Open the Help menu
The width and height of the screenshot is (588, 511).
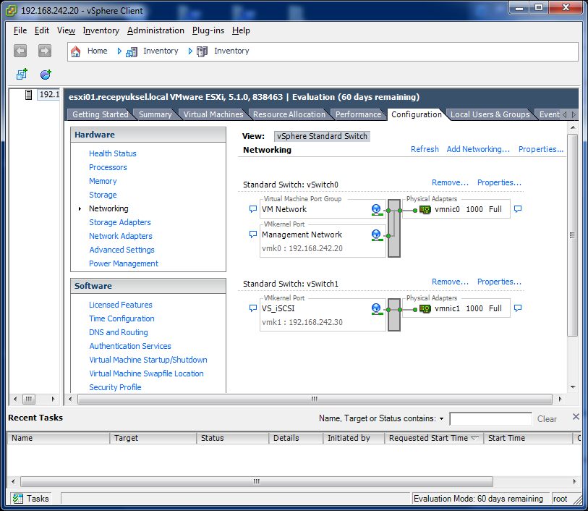[241, 30]
